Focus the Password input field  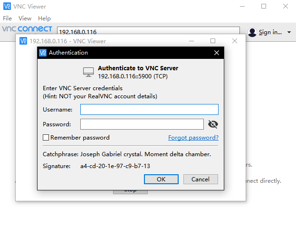[142, 124]
